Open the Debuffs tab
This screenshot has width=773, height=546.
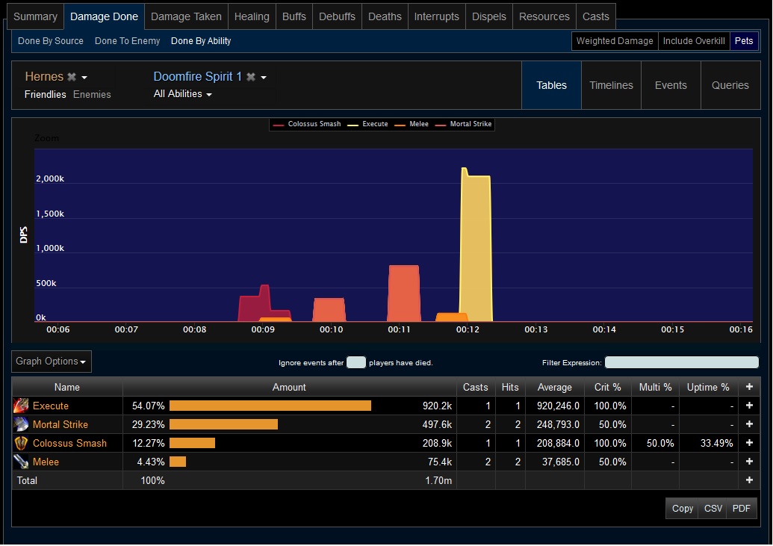[337, 16]
